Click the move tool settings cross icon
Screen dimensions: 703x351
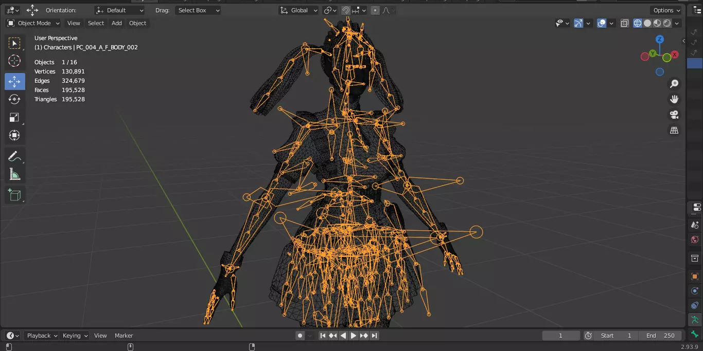32,10
